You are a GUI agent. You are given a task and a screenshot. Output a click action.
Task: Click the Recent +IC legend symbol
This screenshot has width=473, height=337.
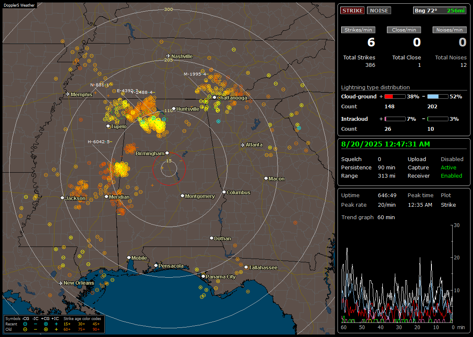(56, 324)
